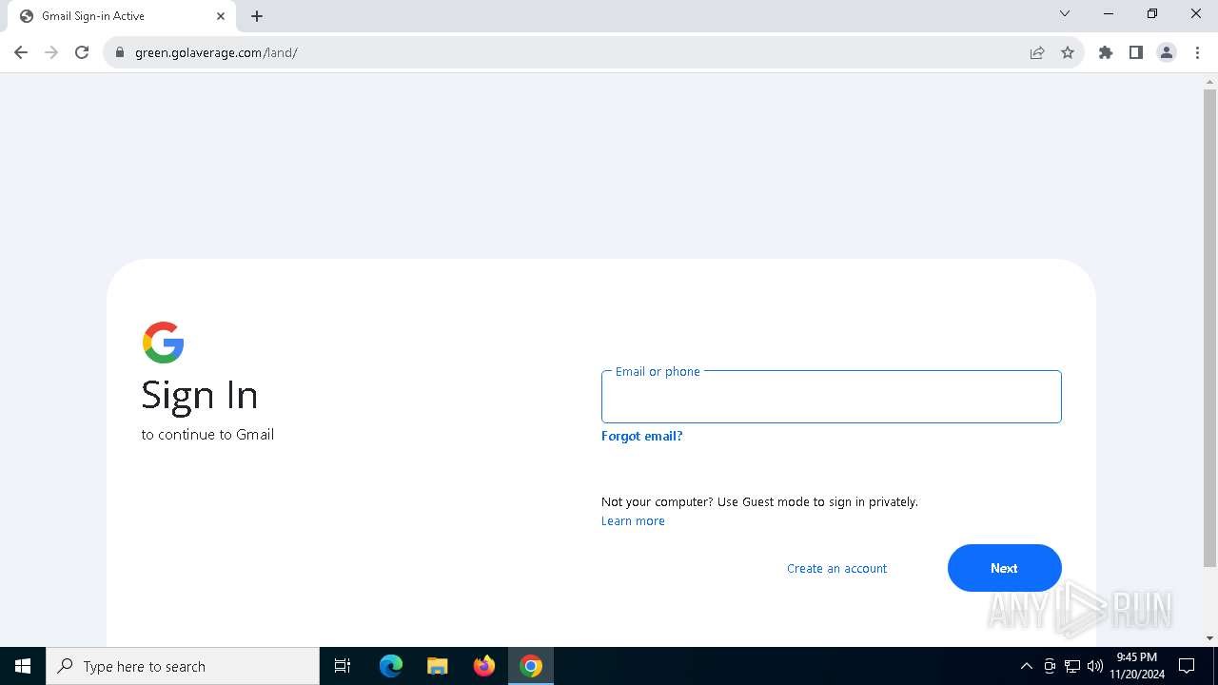This screenshot has height=685, width=1218.
Task: Expand the tab search chevron
Action: [1065, 13]
